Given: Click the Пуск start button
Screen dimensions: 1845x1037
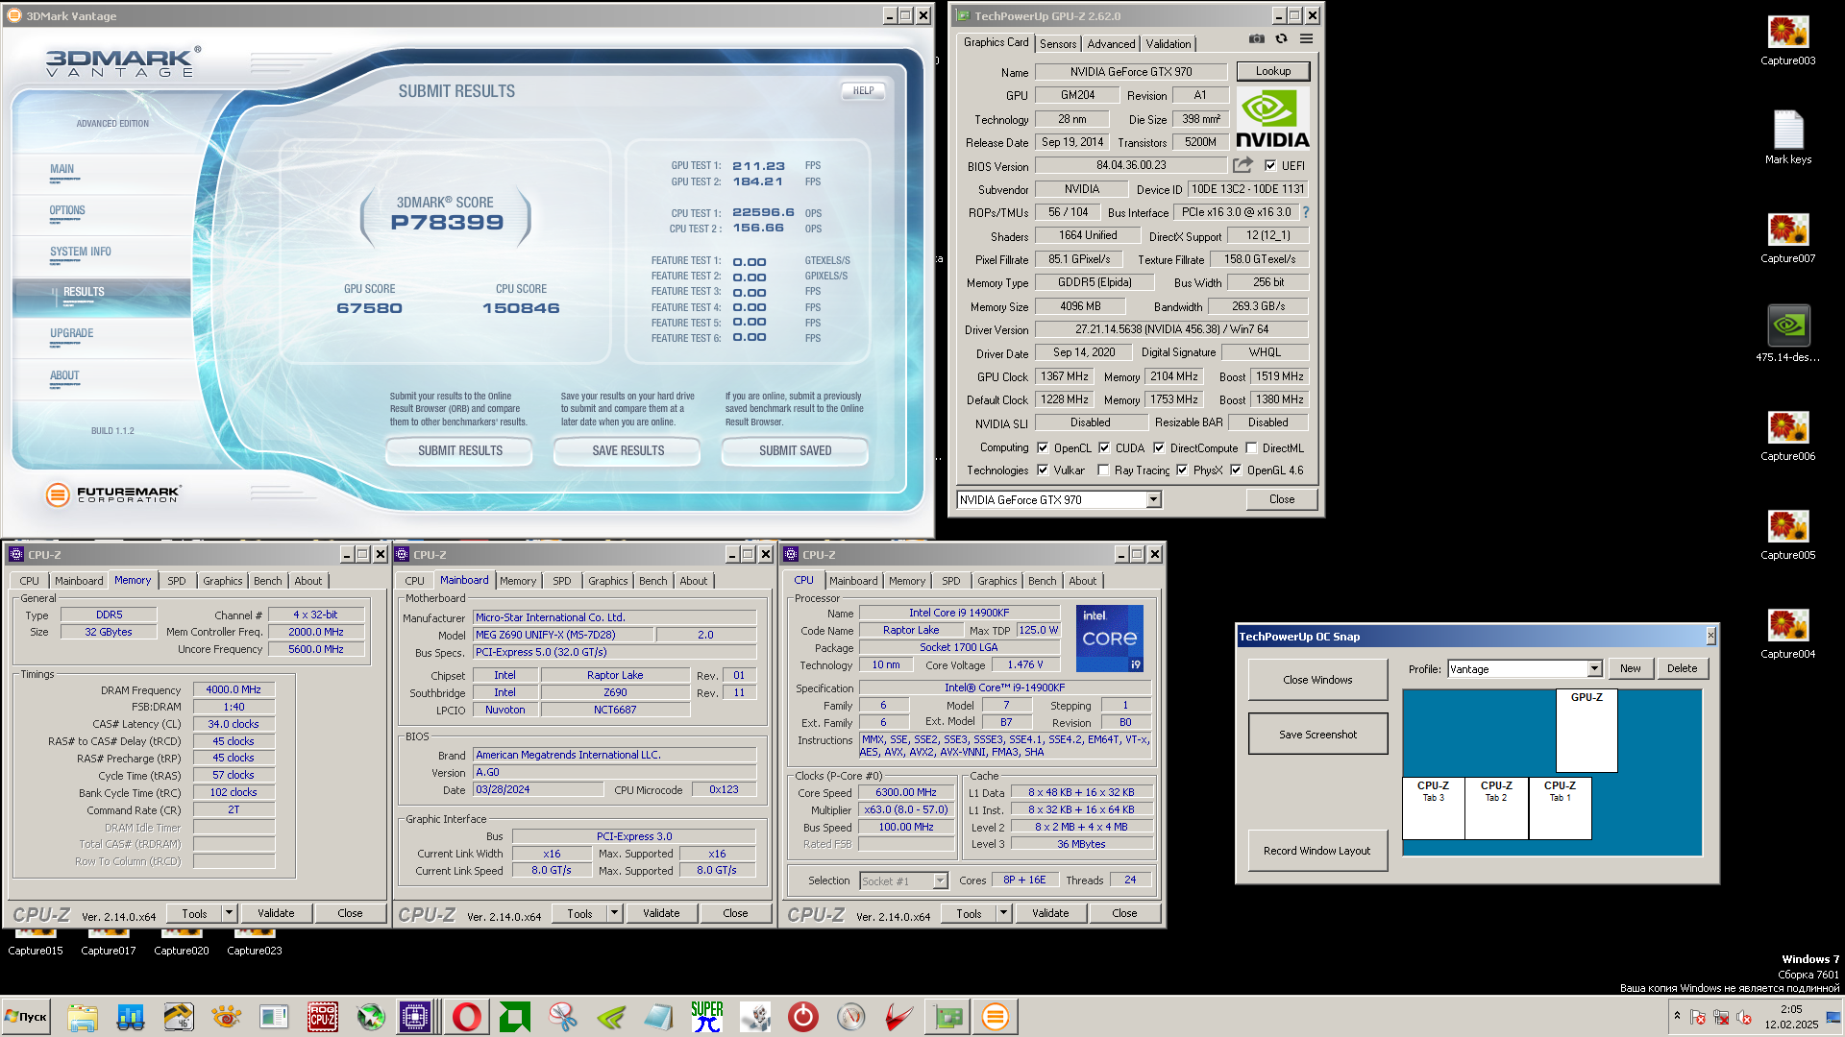Looking at the screenshot, I should pyautogui.click(x=27, y=1016).
